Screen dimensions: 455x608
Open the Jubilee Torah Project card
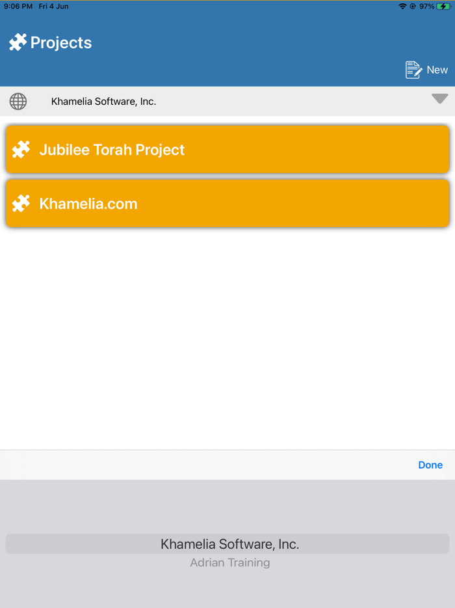pos(227,149)
